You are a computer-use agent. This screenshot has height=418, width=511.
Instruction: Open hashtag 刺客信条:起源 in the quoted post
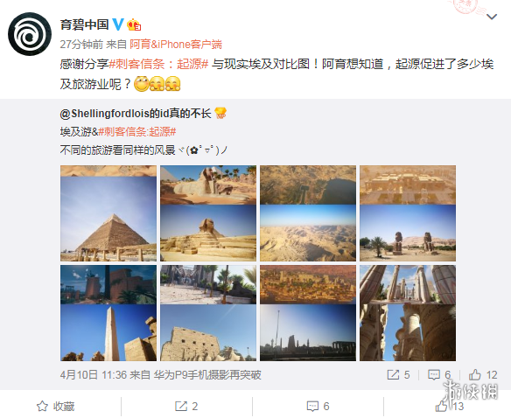pyautogui.click(x=136, y=132)
